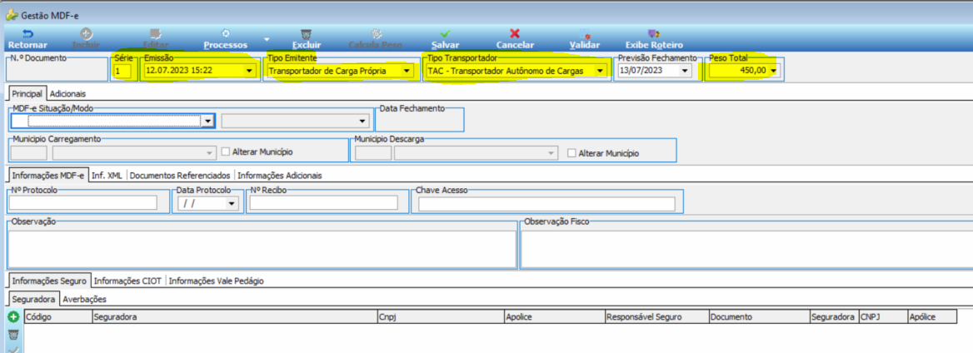Select the Informações Seguro tab
This screenshot has width=973, height=353.
tap(50, 281)
